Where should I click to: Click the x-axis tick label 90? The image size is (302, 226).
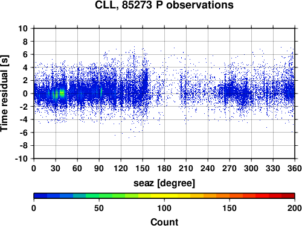[99, 168]
